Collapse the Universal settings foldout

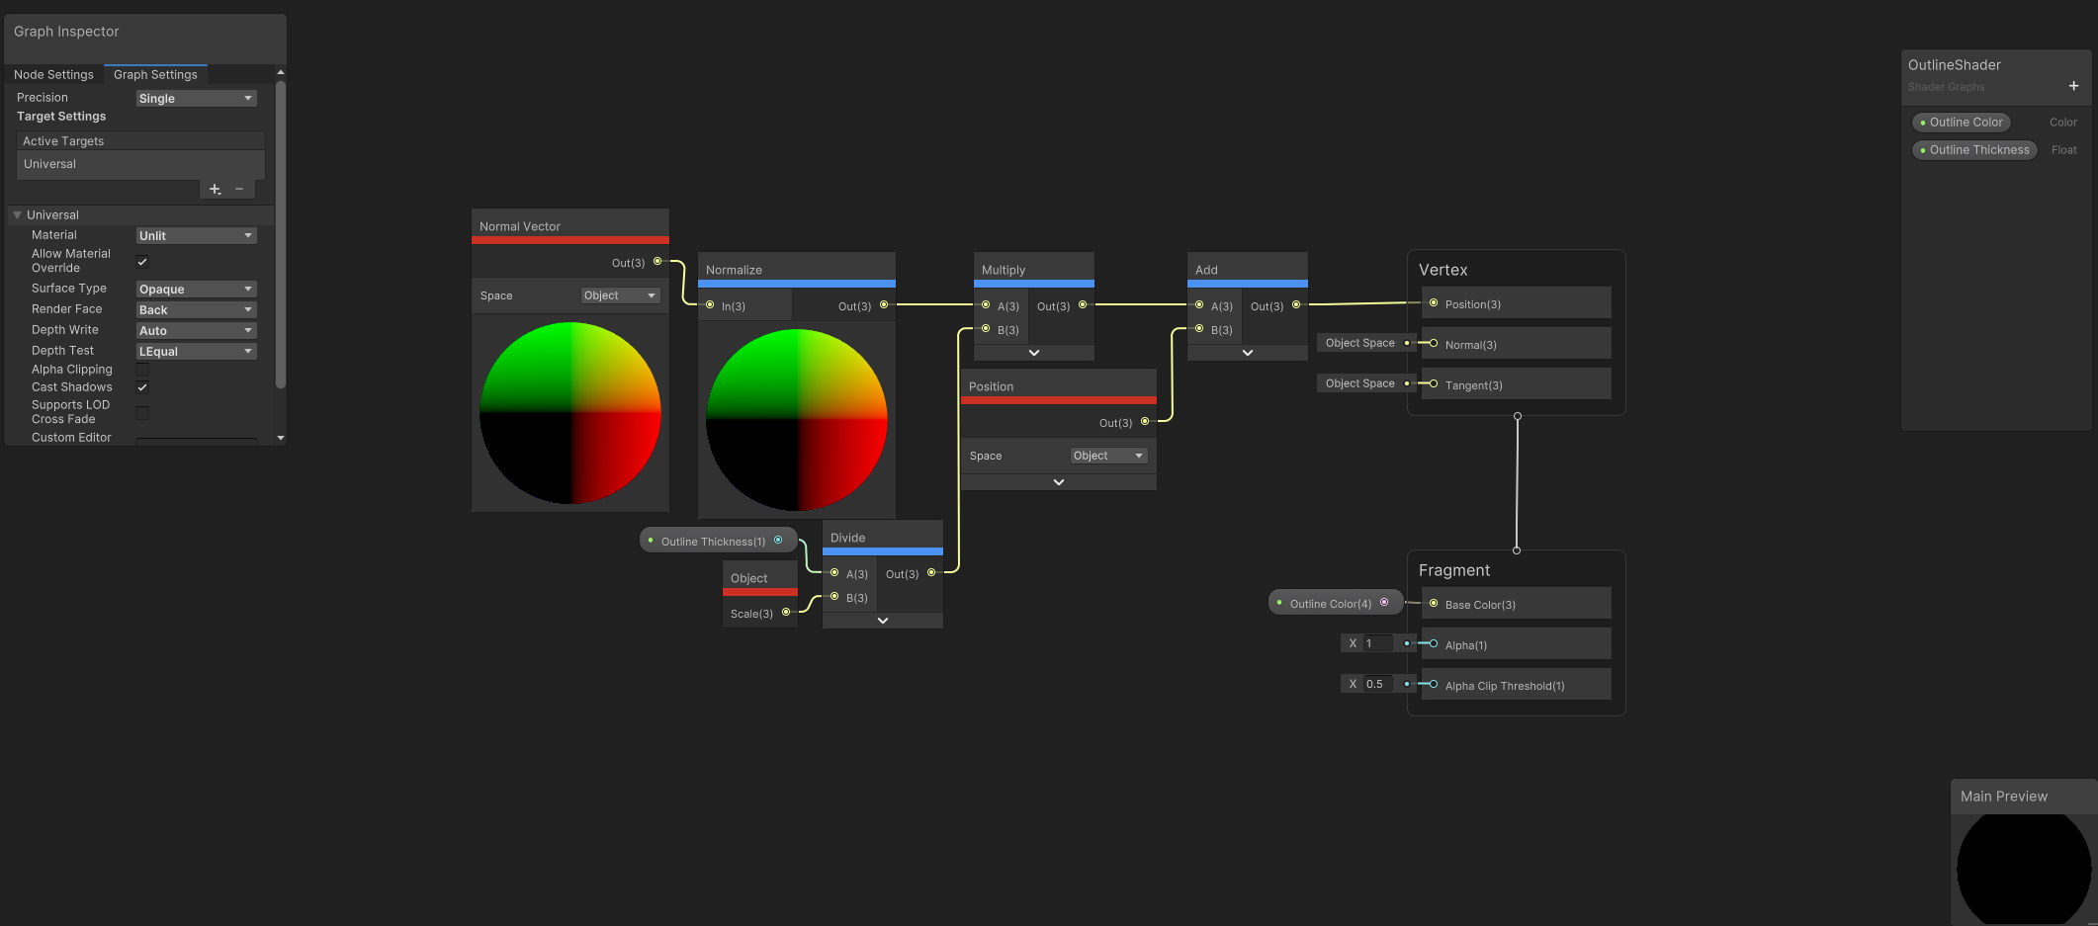coord(17,215)
